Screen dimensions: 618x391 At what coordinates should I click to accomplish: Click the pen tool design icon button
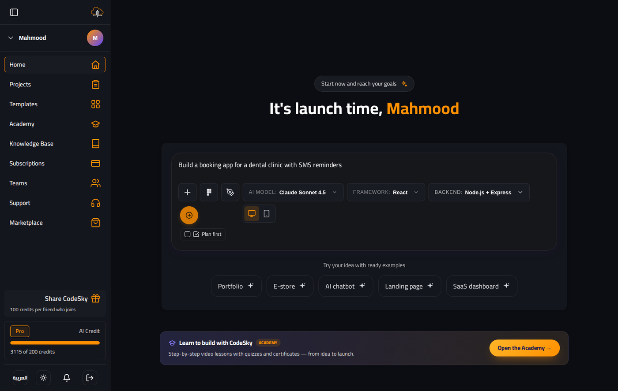230,192
